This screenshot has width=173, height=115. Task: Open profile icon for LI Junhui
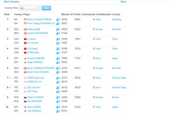(x=58, y=39)
